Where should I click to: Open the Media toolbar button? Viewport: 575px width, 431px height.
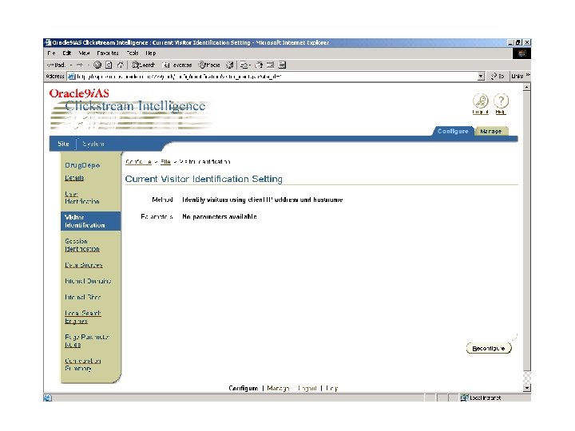[x=209, y=65]
